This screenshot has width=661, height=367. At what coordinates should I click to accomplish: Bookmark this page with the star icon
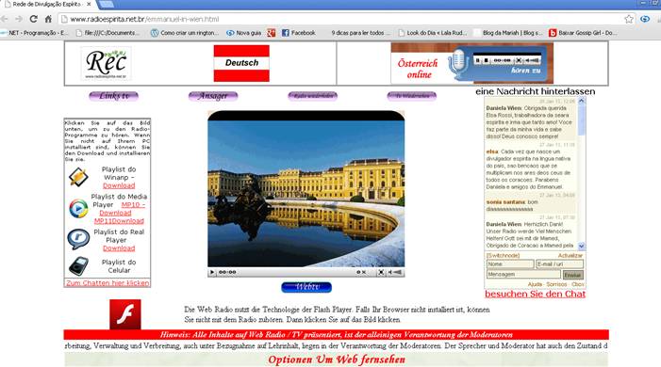629,19
